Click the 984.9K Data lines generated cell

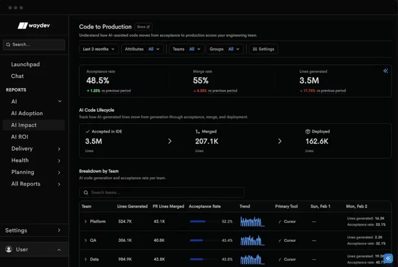pos(125,259)
